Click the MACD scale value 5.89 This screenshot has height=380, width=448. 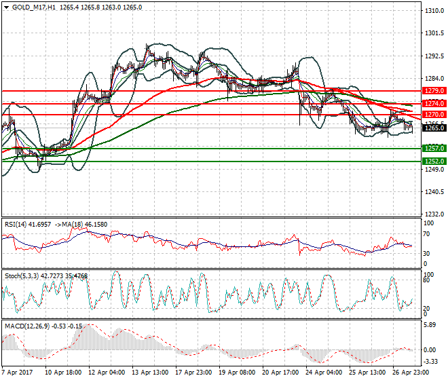430,325
